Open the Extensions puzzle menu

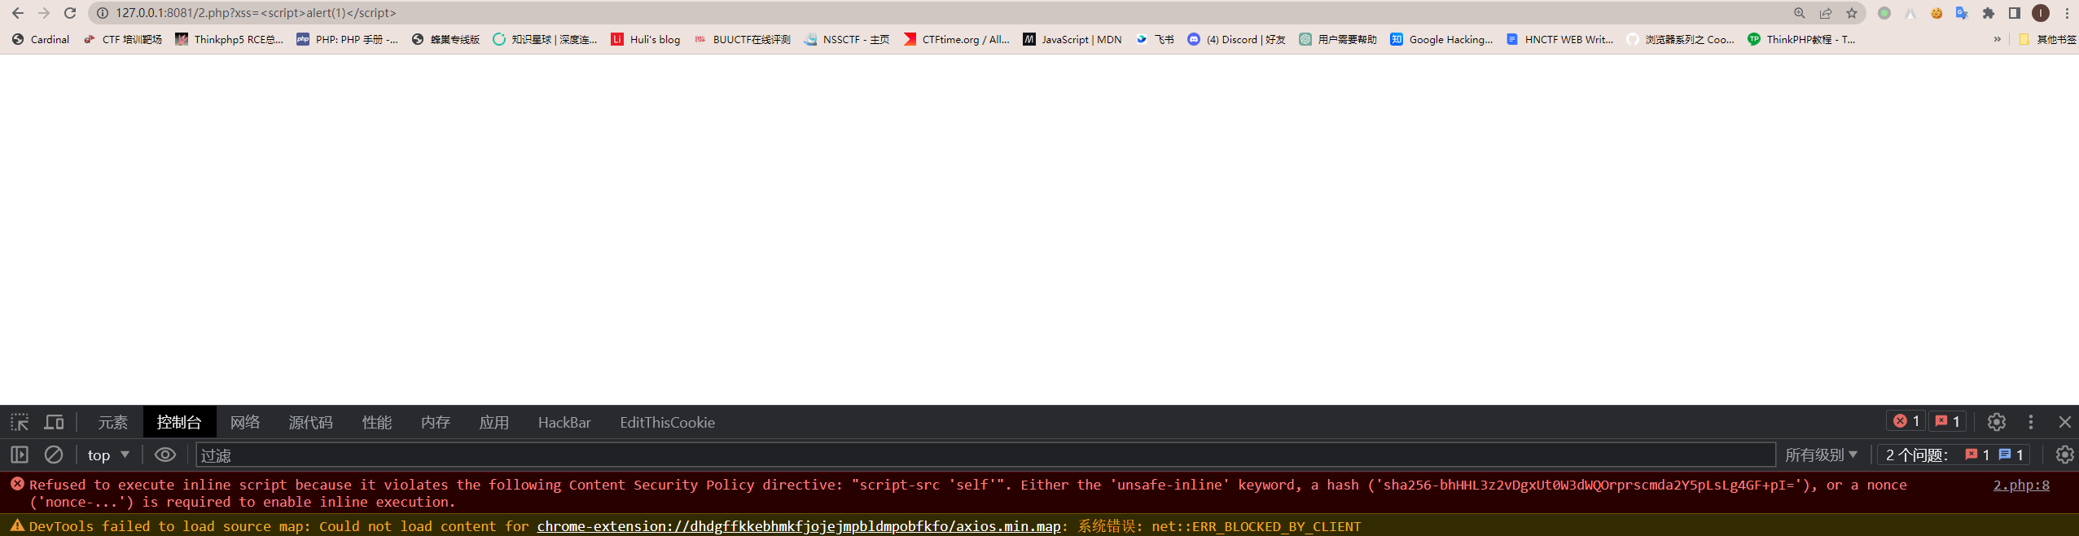click(x=1989, y=13)
